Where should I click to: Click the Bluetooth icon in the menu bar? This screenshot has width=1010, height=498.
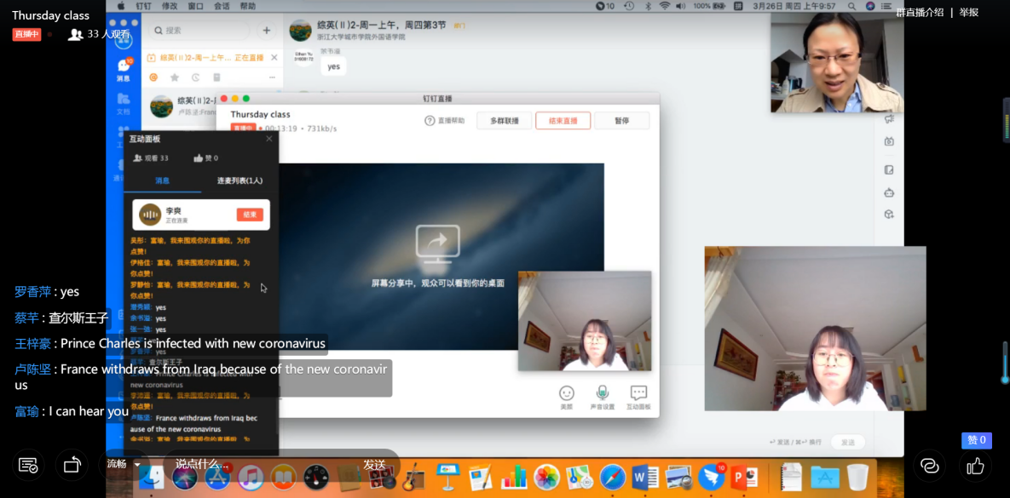pyautogui.click(x=649, y=6)
